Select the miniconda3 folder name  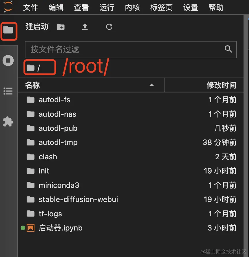pyautogui.click(x=59, y=185)
